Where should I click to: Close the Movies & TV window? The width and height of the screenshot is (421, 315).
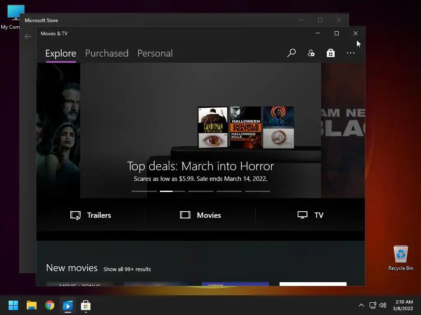pos(356,33)
